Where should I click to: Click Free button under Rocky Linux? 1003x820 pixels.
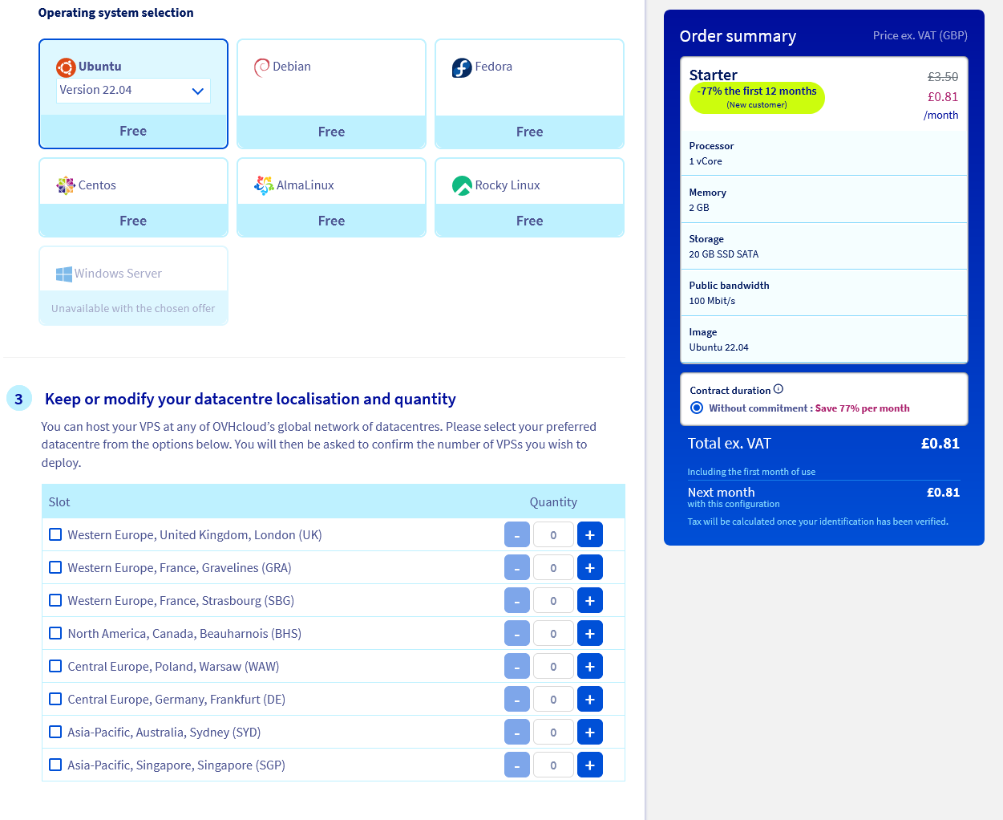529,221
